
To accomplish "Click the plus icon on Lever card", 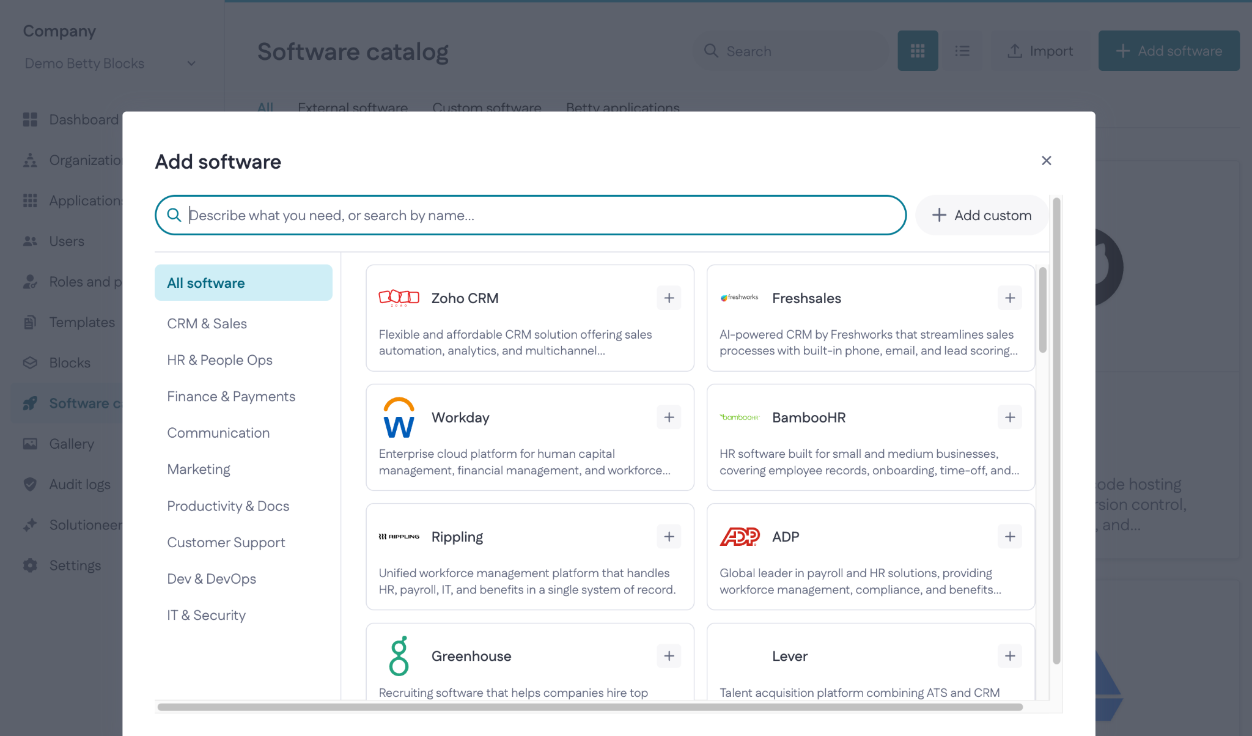I will 1009,656.
